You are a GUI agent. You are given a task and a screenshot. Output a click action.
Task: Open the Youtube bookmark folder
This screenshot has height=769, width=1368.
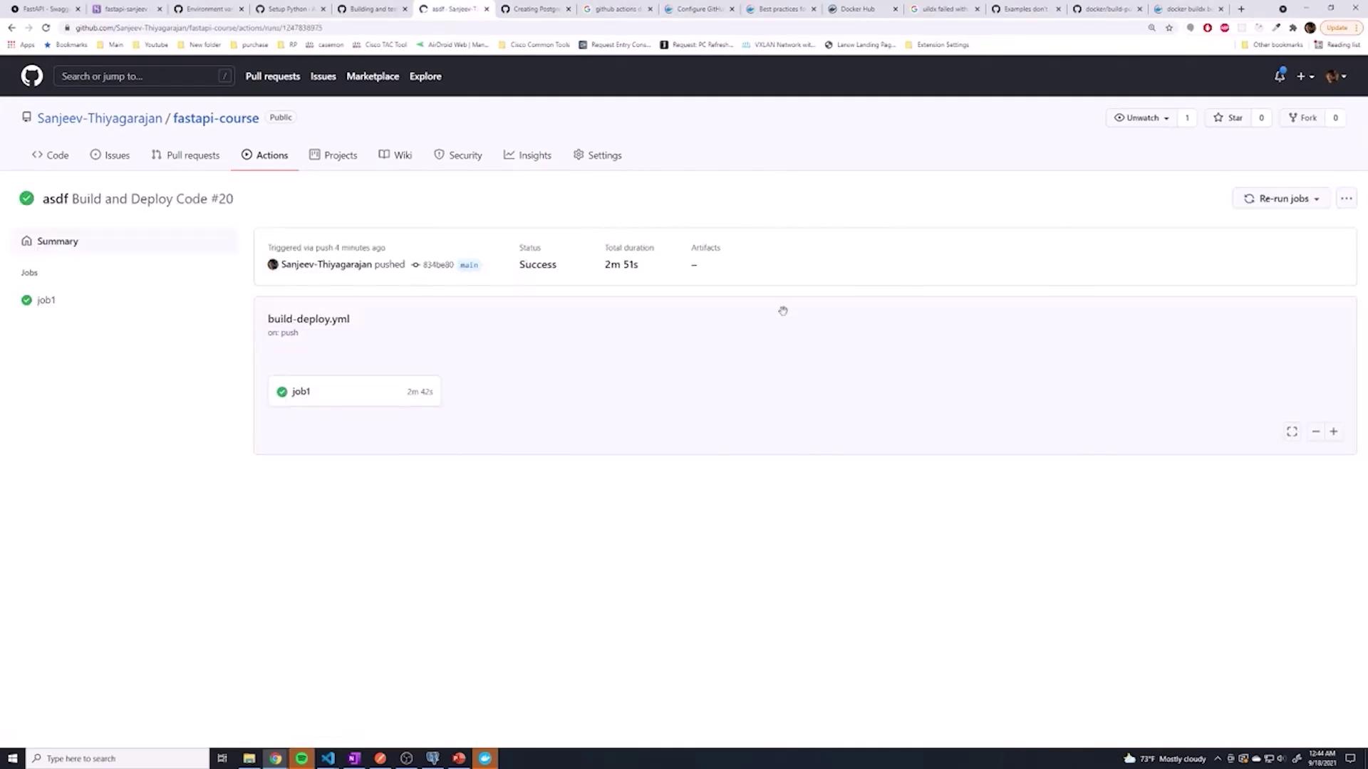click(150, 45)
